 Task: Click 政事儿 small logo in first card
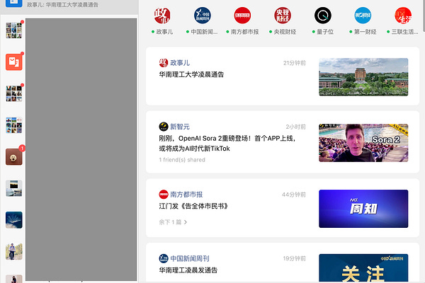tap(164, 63)
